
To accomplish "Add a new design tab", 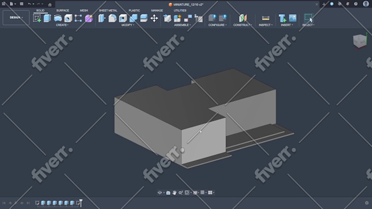I will (x=324, y=4).
